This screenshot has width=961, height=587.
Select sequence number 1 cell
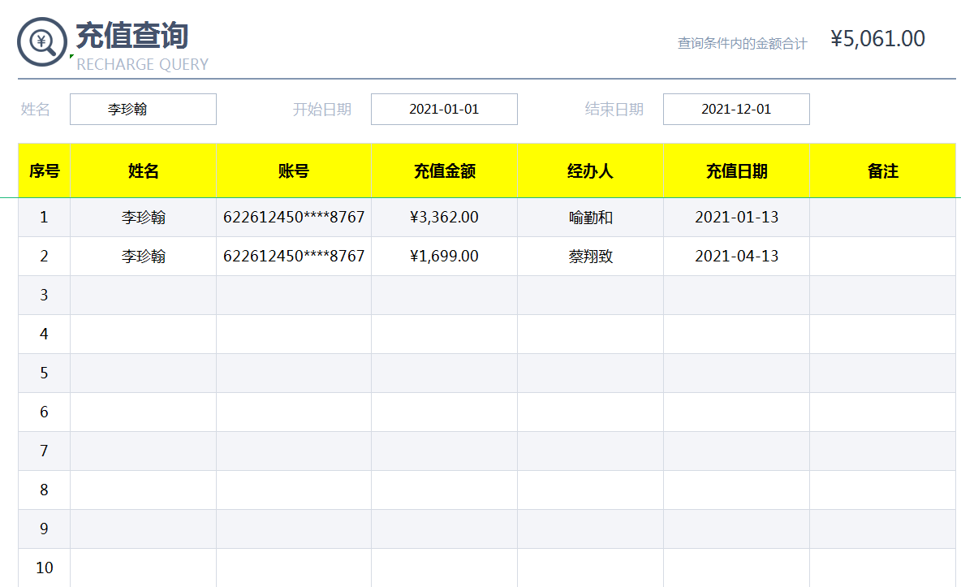pyautogui.click(x=44, y=217)
